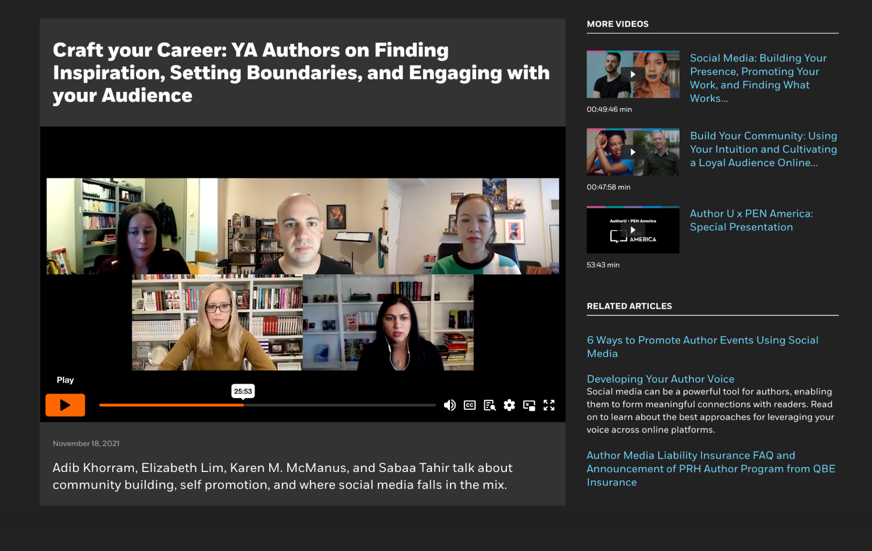Open the transcript search icon
Viewport: 872px width, 551px height.
[x=489, y=405]
